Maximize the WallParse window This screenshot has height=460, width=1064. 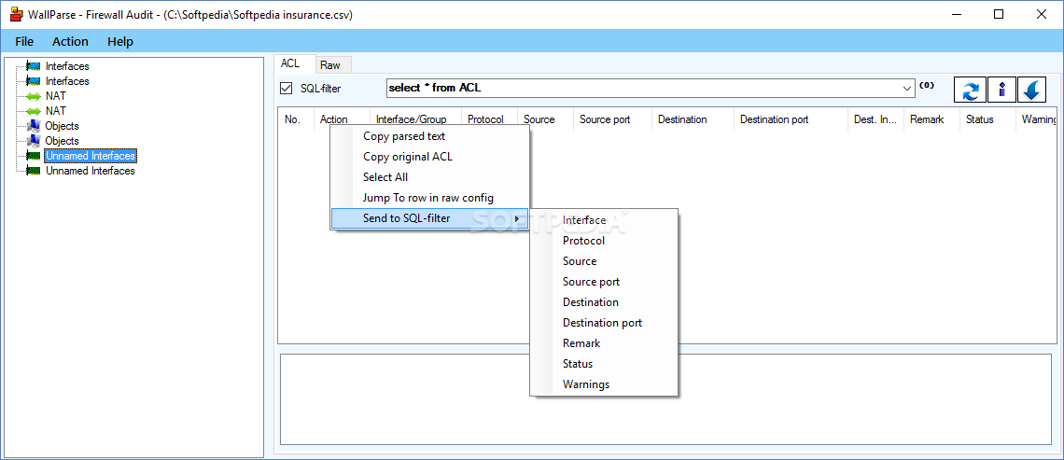point(998,14)
